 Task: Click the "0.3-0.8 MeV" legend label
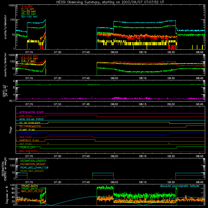(30, 58)
